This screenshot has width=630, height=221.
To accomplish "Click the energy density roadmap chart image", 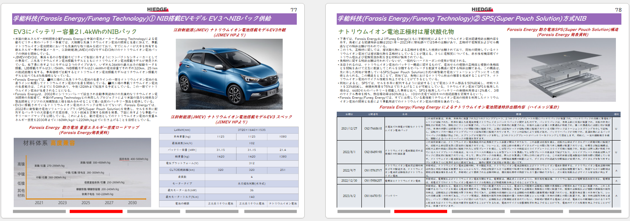I will (82, 172).
